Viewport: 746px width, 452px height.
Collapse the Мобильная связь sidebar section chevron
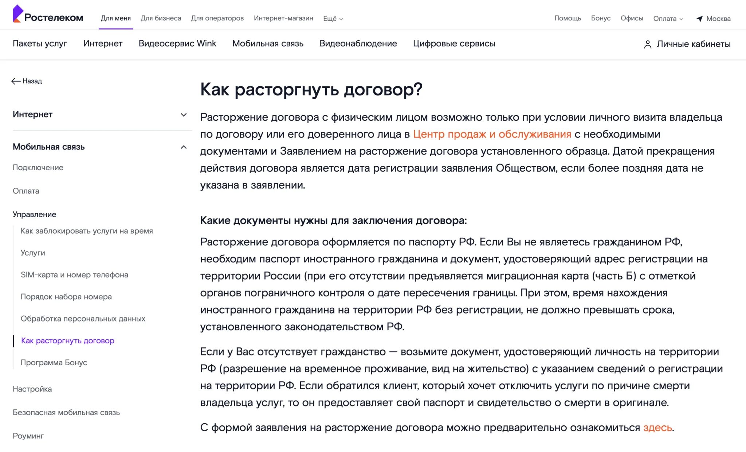(x=184, y=147)
